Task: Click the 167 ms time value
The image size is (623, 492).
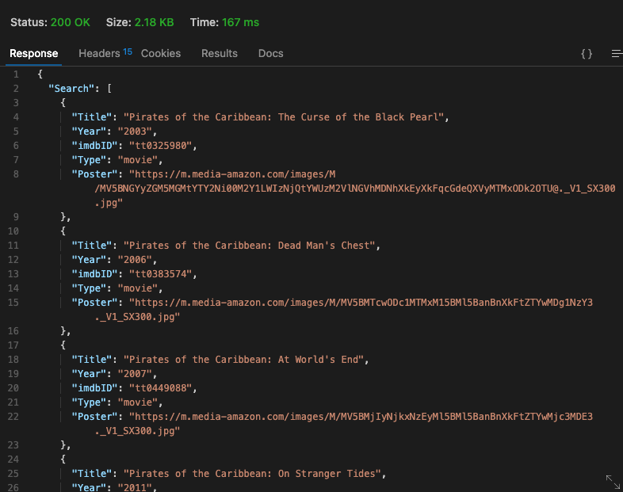Action: coord(241,23)
